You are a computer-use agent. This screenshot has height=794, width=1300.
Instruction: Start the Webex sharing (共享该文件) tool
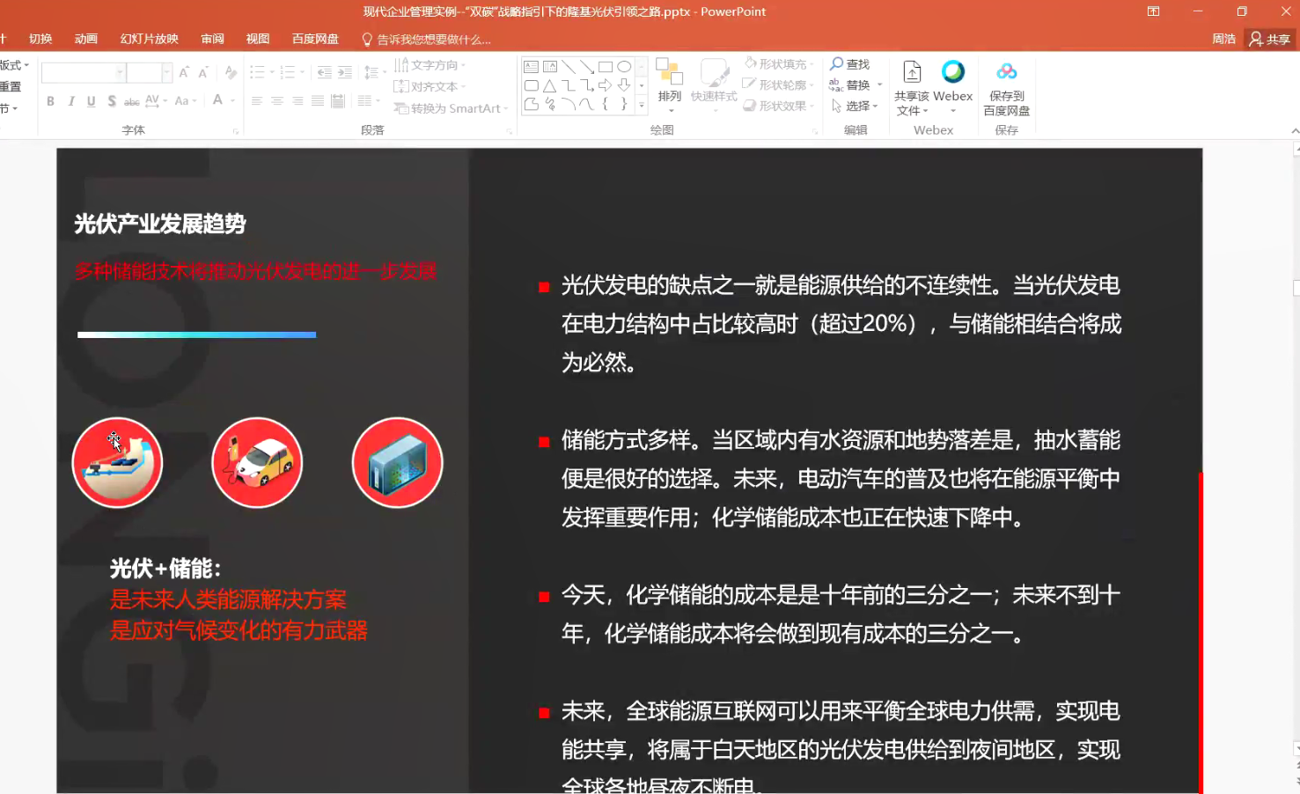coord(913,85)
